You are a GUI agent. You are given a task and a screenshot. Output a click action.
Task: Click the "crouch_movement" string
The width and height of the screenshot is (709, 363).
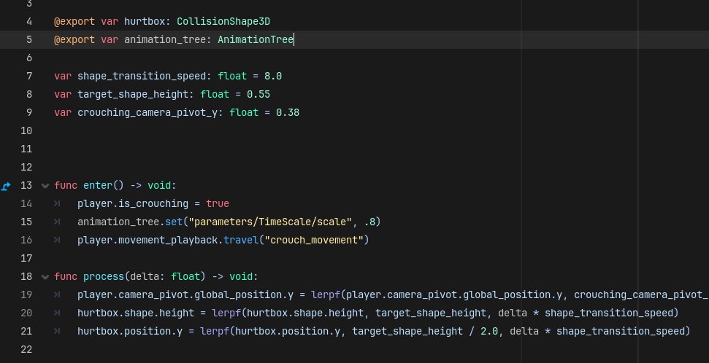click(314, 241)
